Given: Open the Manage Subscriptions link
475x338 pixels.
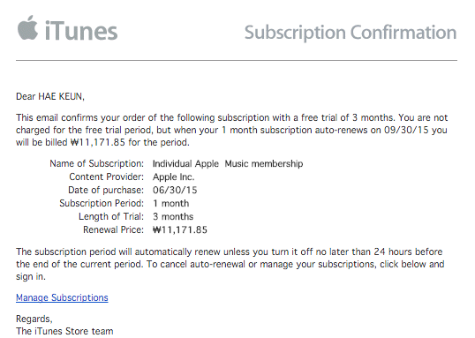Looking at the screenshot, I should 62,297.
